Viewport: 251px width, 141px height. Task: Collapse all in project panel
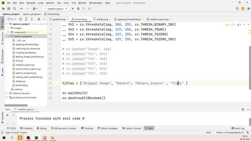pos(32,19)
